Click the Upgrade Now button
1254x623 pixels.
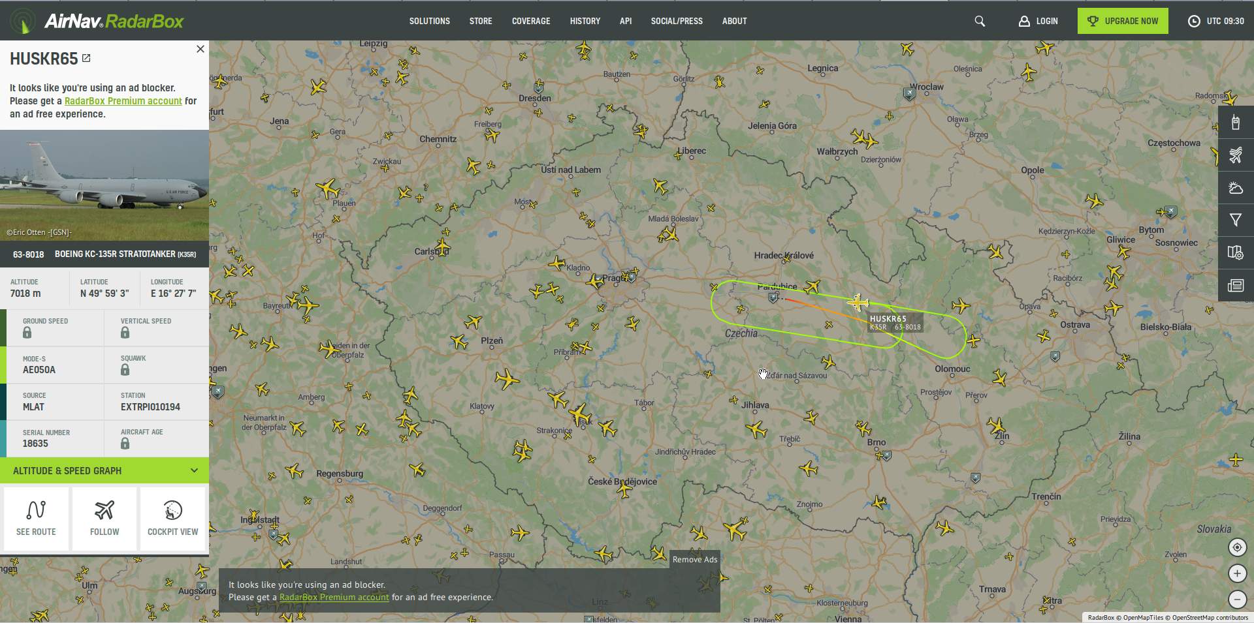1122,21
